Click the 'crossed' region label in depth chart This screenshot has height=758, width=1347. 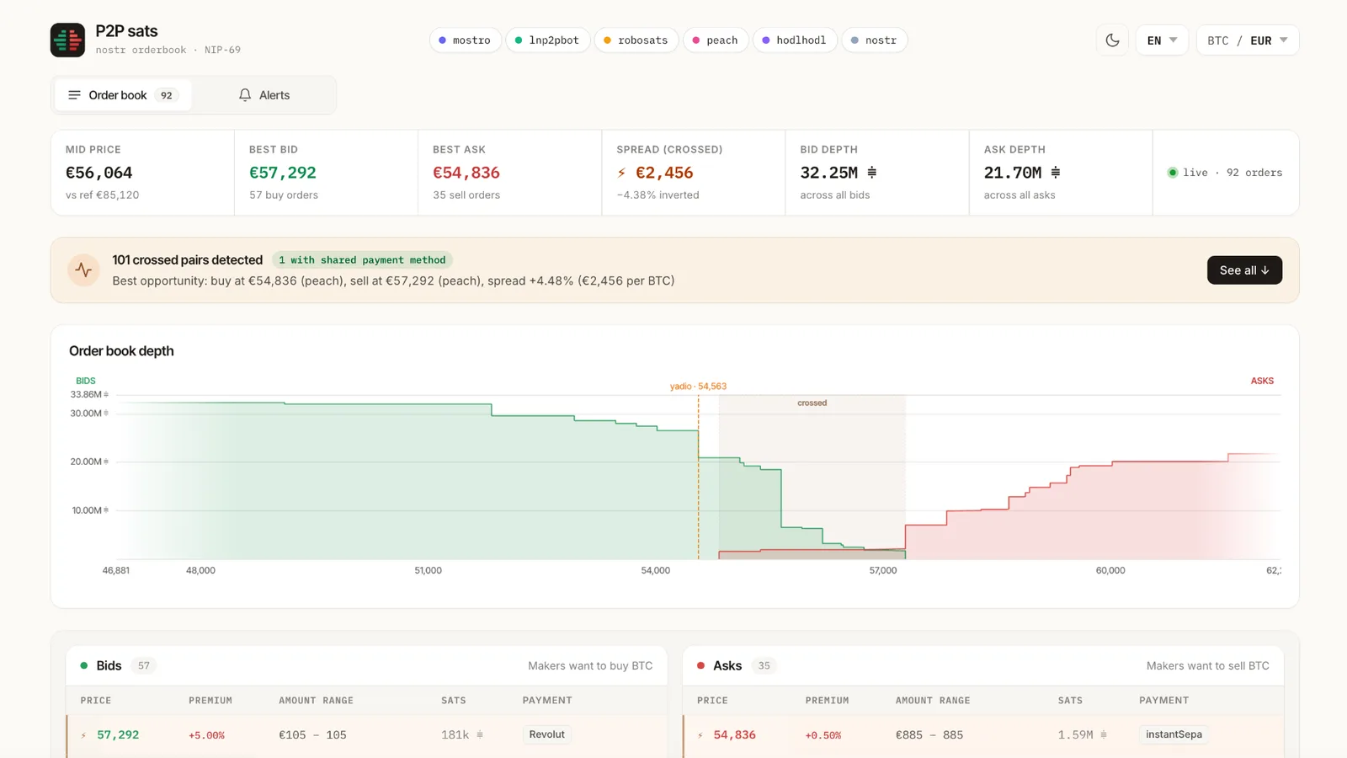[x=812, y=403]
